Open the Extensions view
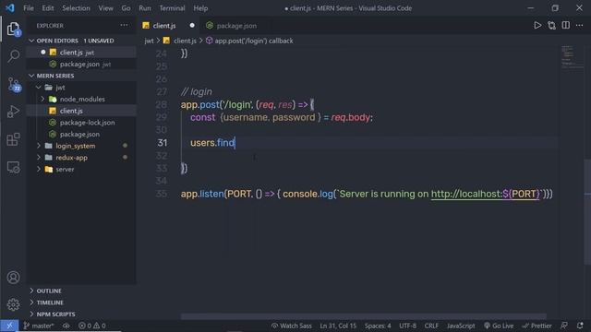This screenshot has height=332, width=591. tap(13, 139)
